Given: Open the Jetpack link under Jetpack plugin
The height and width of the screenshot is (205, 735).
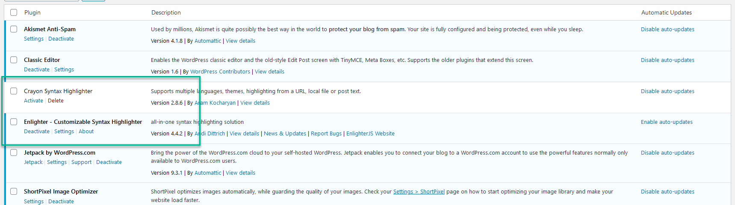Looking at the screenshot, I should (33, 162).
